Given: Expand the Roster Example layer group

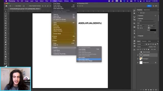Looking at the screenshot, I should click(140, 52).
